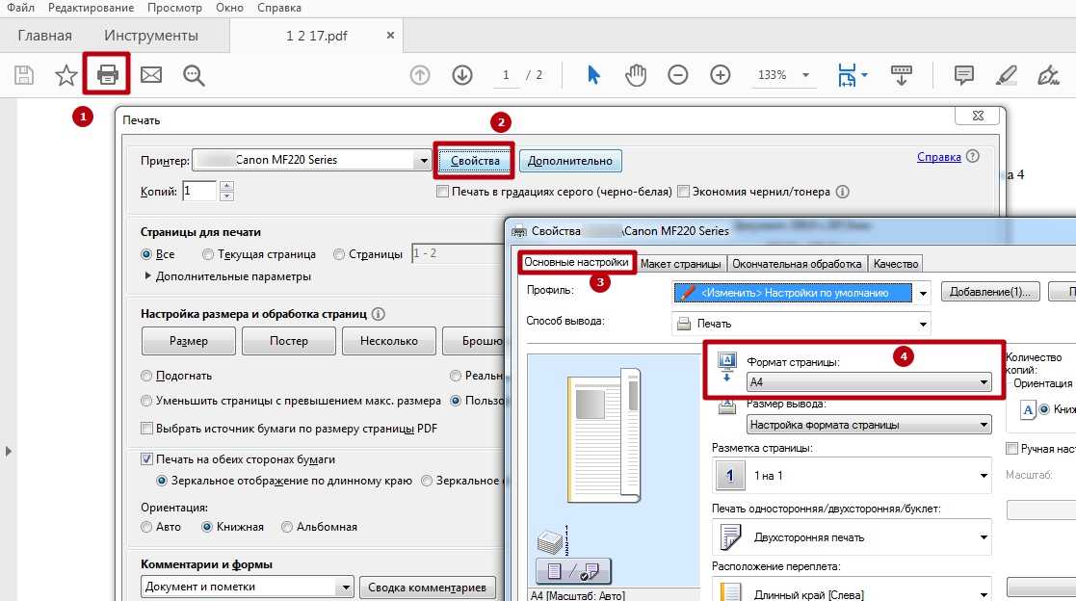Click the 'Справка' link in print dialog
Viewport: 1076px width, 601px height.
click(939, 156)
